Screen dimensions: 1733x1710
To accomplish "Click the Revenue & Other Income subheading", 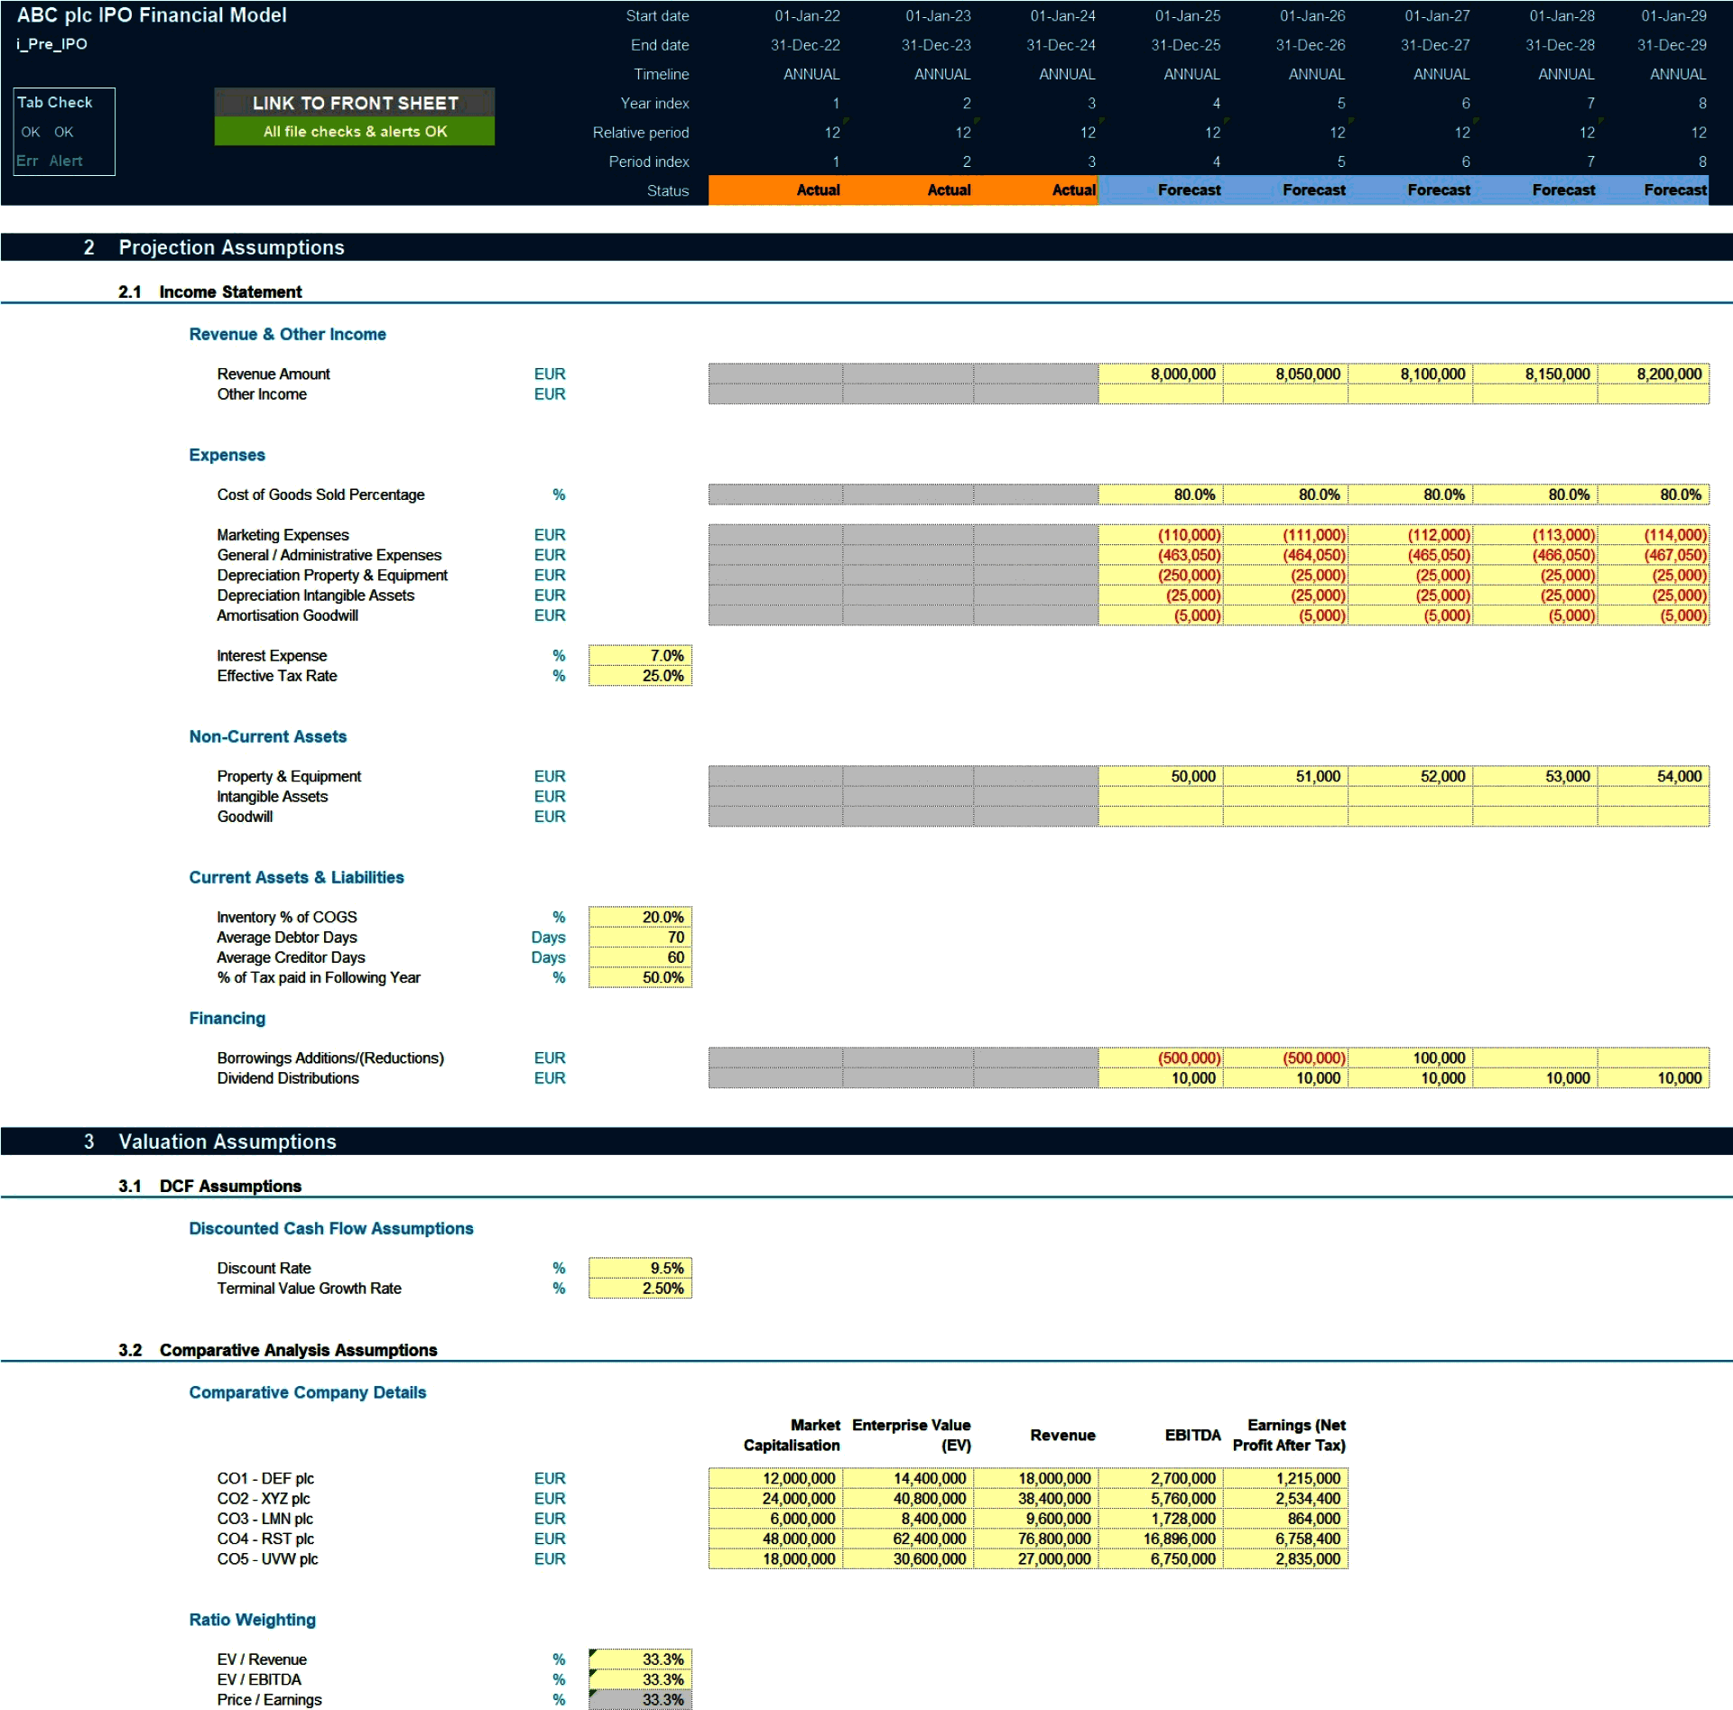I will click(287, 335).
